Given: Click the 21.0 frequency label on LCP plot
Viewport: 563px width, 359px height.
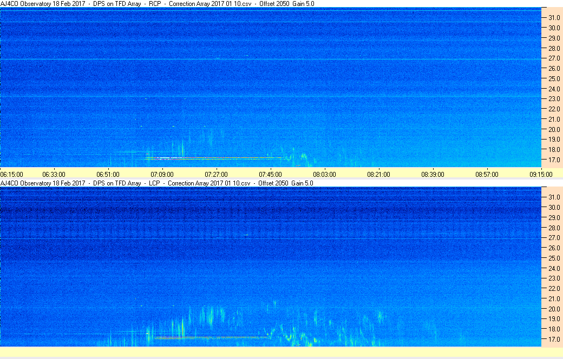Looking at the screenshot, I should pos(554,299).
